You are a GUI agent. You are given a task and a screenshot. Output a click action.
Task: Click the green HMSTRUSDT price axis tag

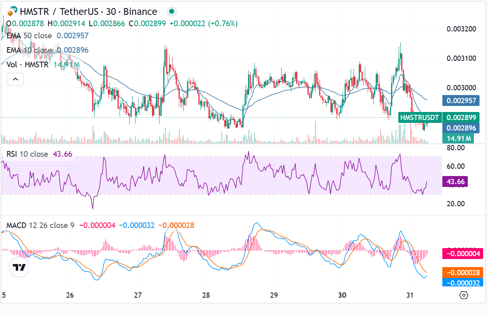[419, 118]
